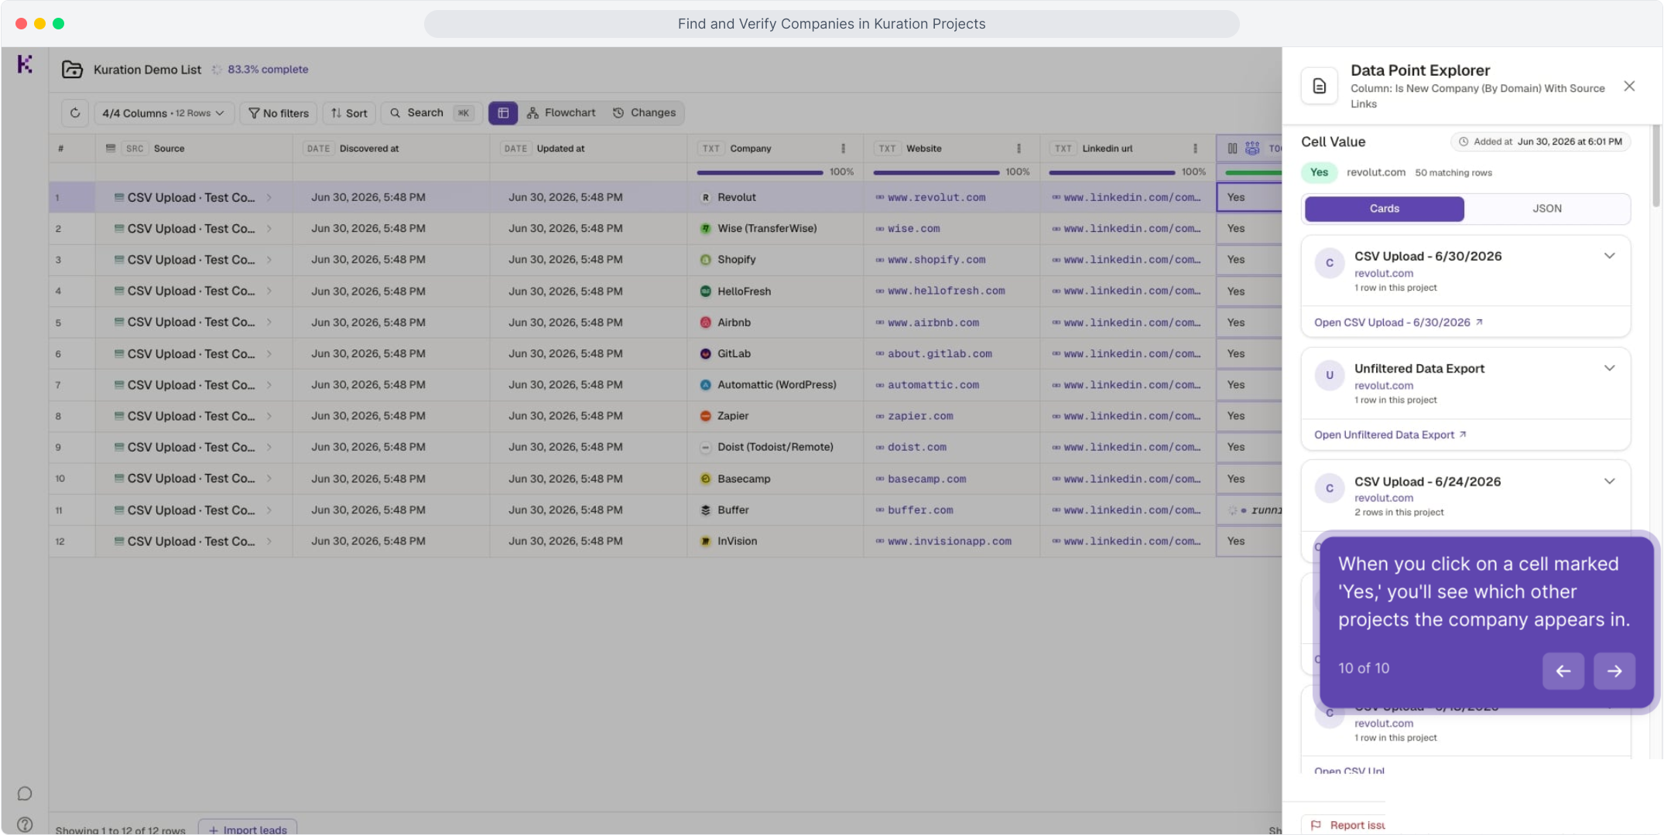The image size is (1664, 835).
Task: Open Linkedin url column options menu
Action: (x=1195, y=148)
